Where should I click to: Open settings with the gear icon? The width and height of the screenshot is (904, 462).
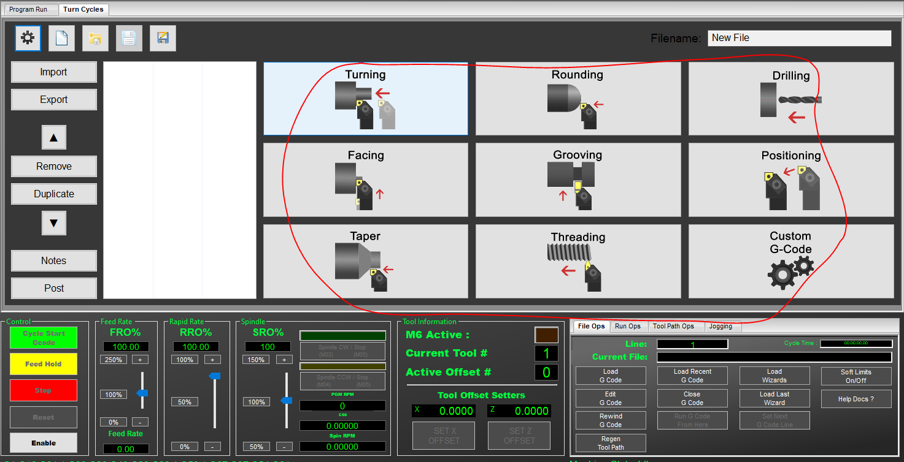click(x=28, y=38)
